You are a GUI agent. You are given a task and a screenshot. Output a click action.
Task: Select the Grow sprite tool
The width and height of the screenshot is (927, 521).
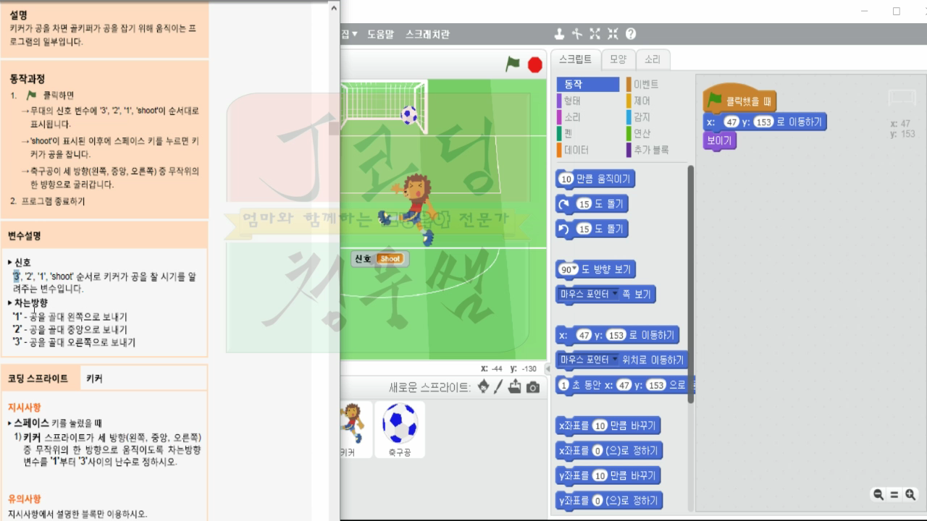[x=595, y=33]
